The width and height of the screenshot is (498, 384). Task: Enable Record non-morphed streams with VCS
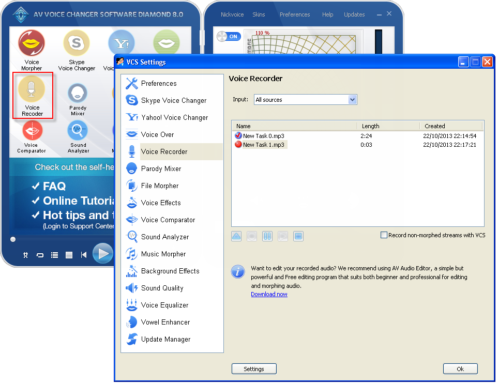coord(384,235)
